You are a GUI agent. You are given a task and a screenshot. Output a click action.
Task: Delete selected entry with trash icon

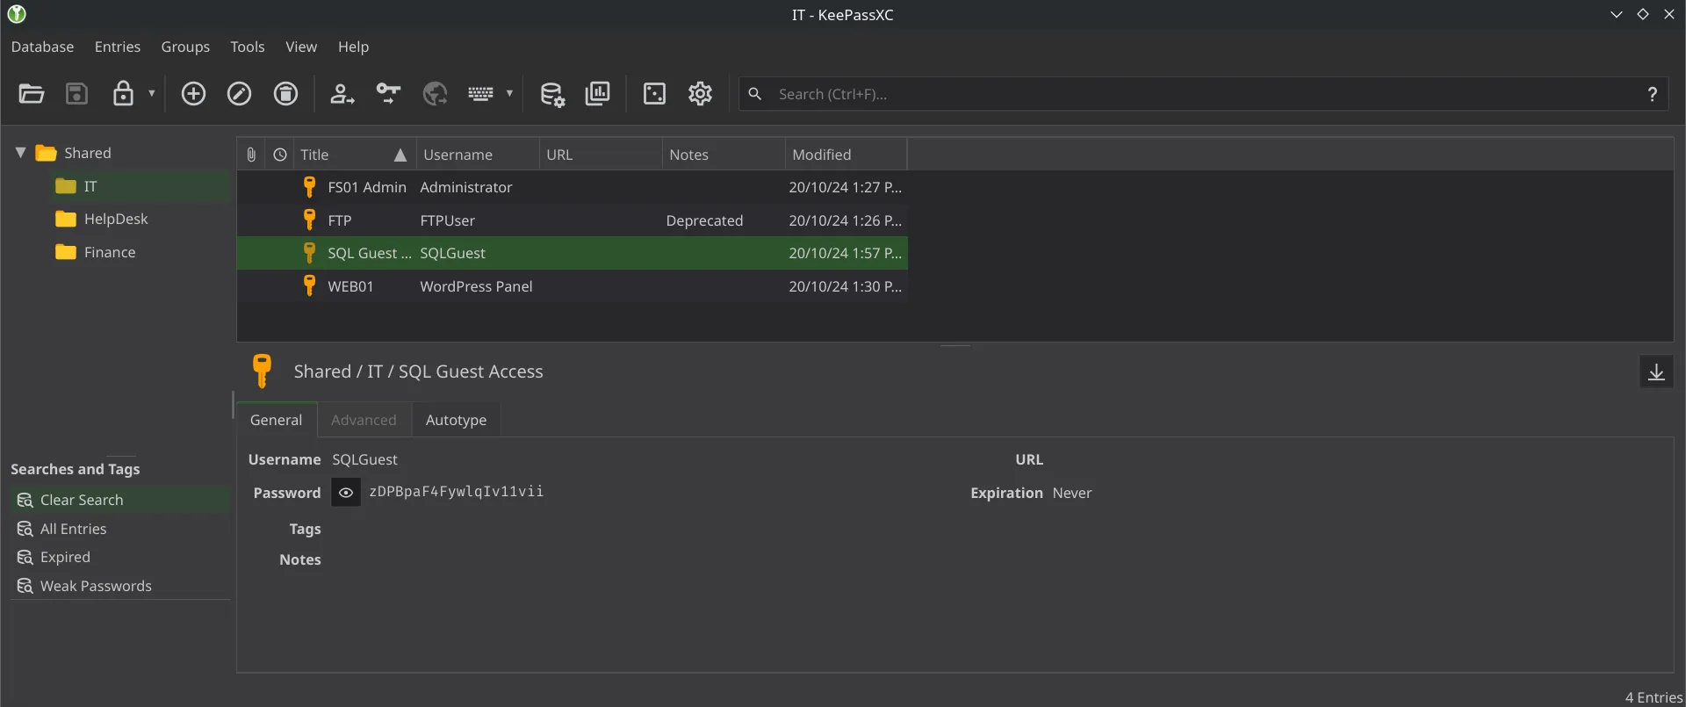(x=285, y=94)
